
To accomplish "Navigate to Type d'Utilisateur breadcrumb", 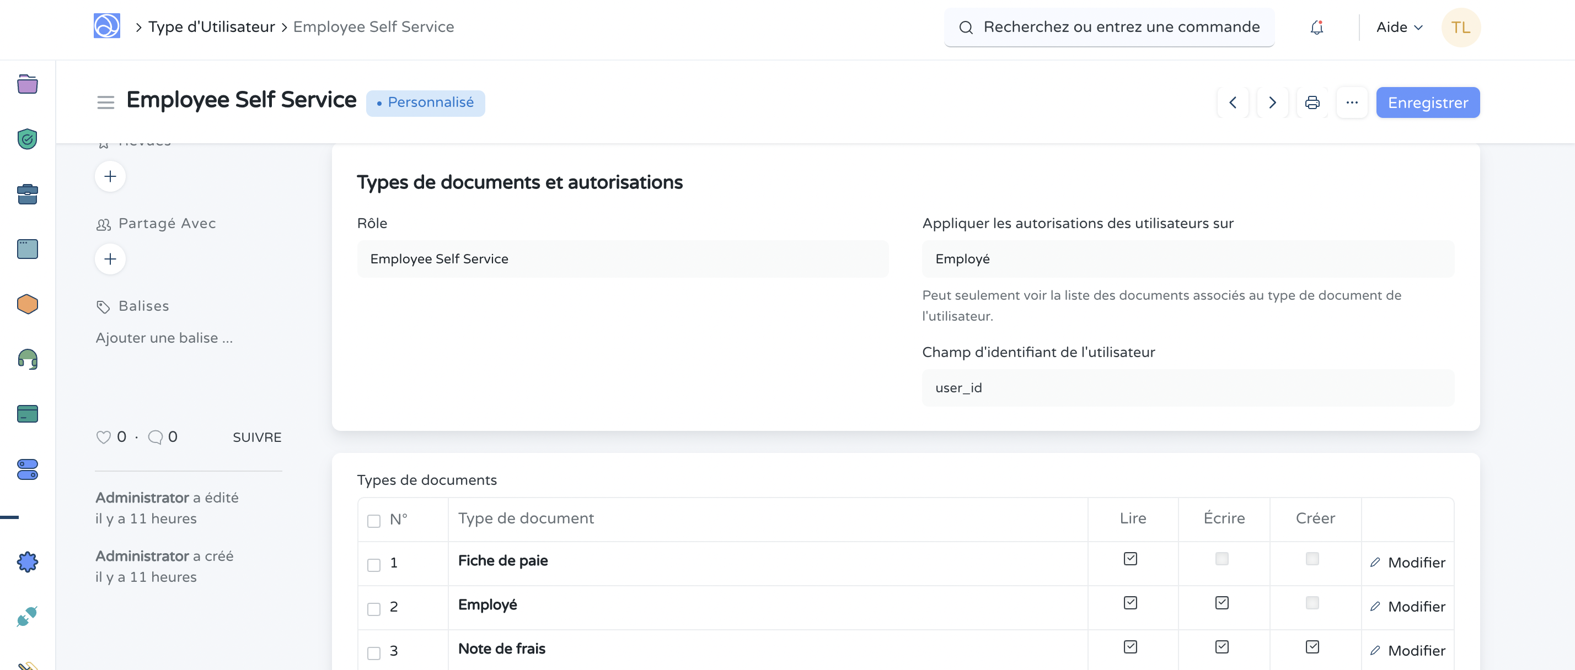I will [x=212, y=27].
